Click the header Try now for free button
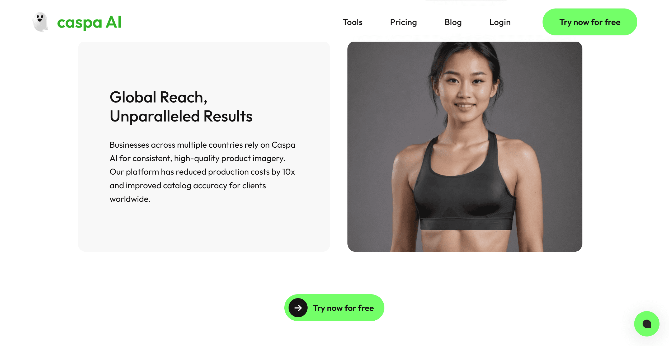Viewport: 669px width, 346px height. [x=590, y=22]
